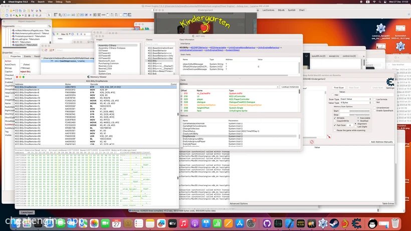Viewport: 411px width, 231px height.
Task: Toggle the Not checkbox
Action: pos(374,102)
